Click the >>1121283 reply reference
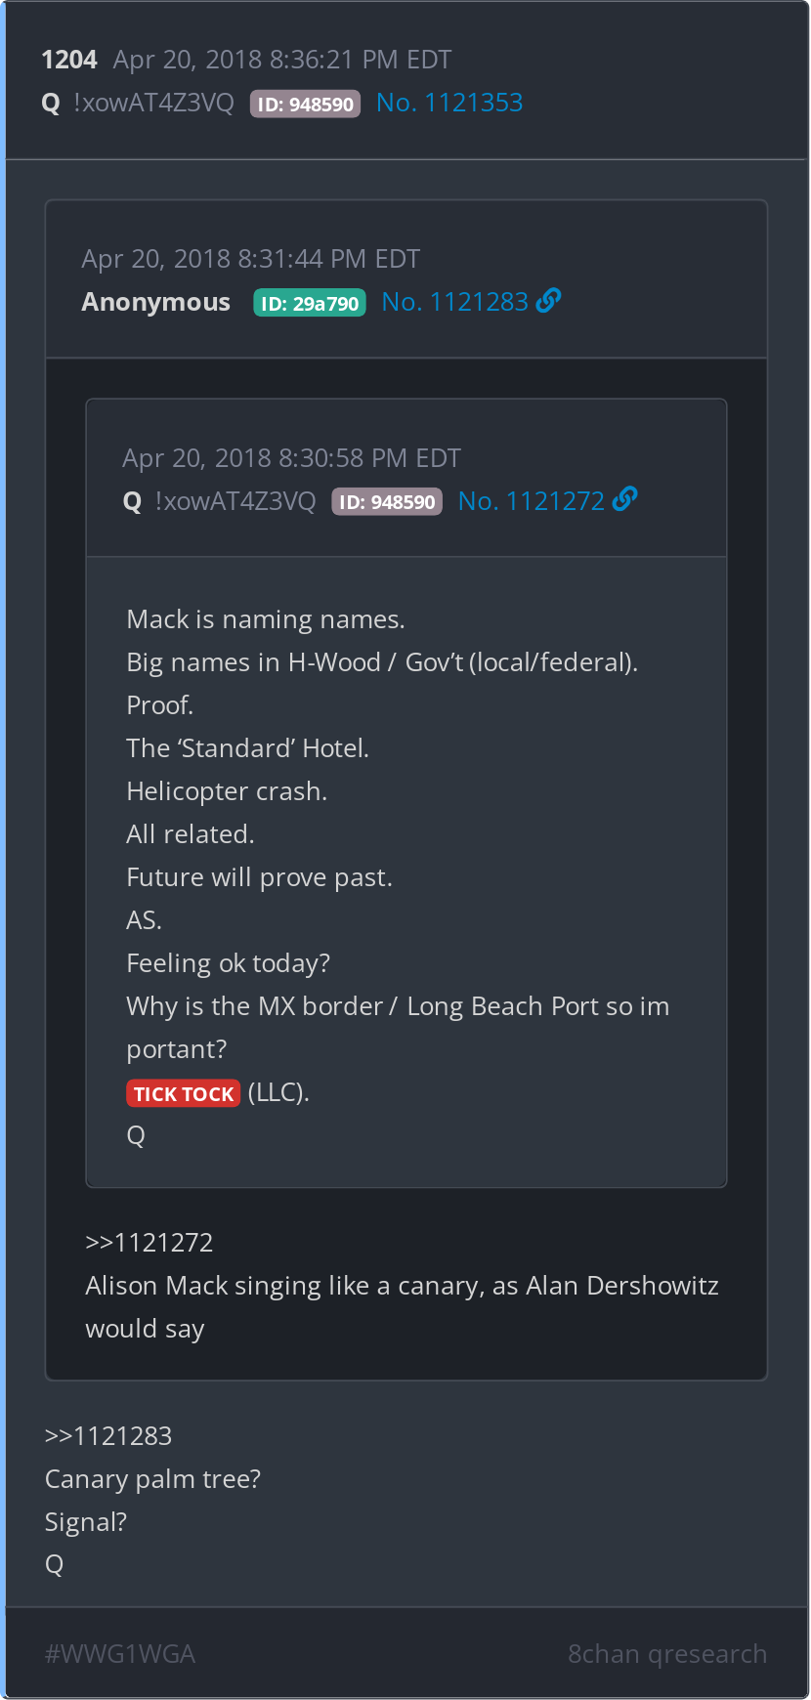The height and width of the screenshot is (1700, 811). click(108, 1436)
